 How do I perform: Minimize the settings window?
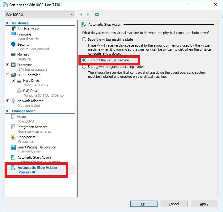coord(187,5)
